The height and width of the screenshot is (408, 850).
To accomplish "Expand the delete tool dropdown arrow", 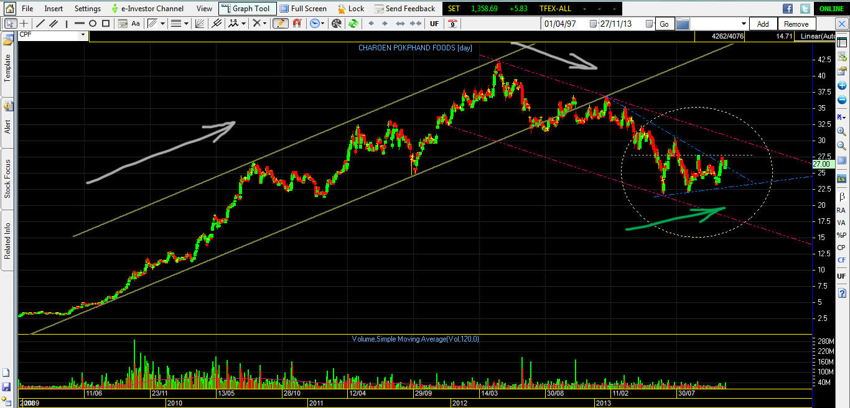I will tap(264, 24).
